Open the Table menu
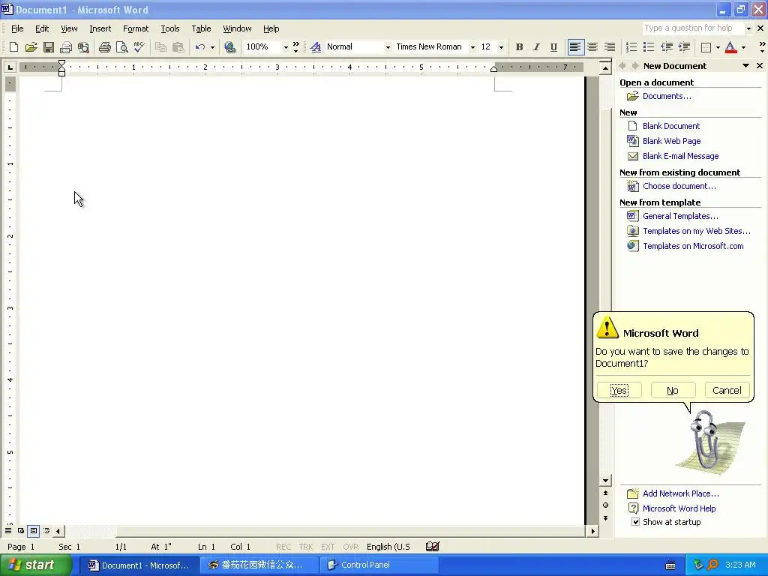768x576 pixels. [201, 28]
